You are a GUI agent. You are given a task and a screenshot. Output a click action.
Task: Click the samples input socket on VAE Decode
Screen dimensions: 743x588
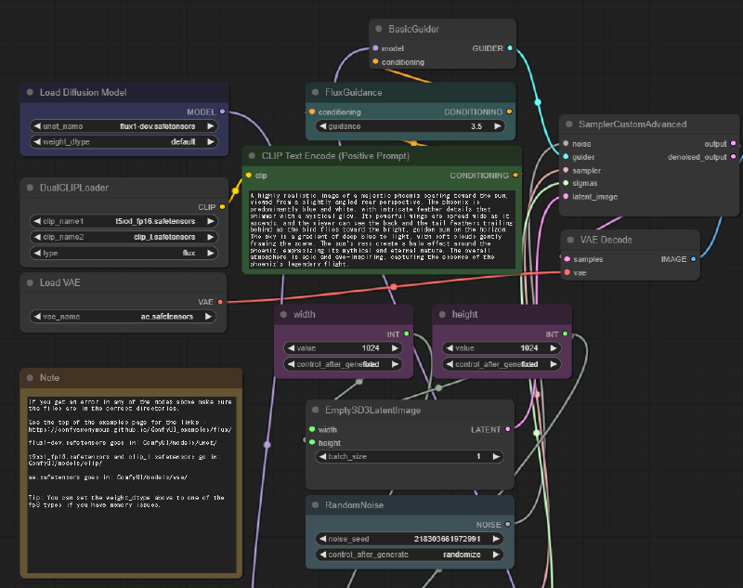(x=567, y=259)
